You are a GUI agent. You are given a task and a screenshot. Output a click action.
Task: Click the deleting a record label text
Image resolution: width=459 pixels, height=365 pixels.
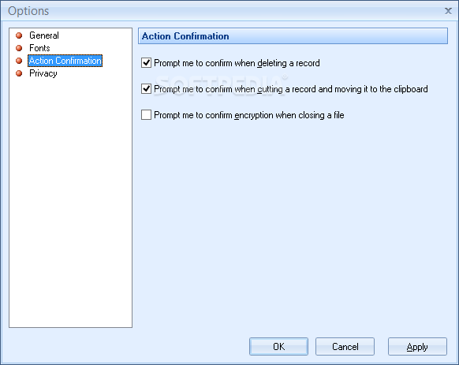click(x=237, y=63)
